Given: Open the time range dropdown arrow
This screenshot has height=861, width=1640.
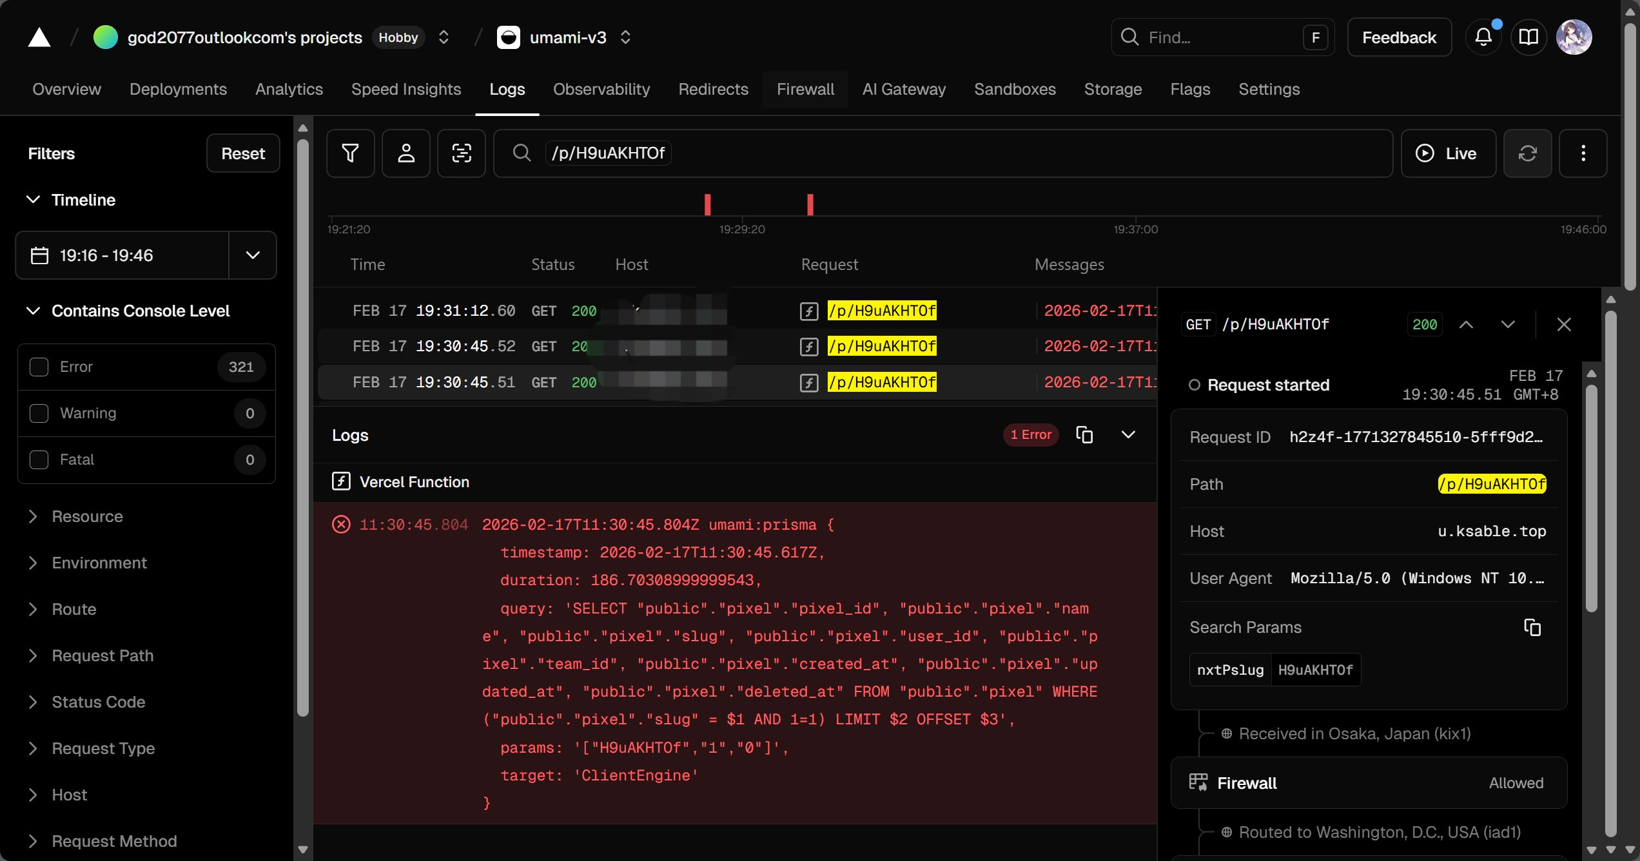Looking at the screenshot, I should tap(253, 255).
